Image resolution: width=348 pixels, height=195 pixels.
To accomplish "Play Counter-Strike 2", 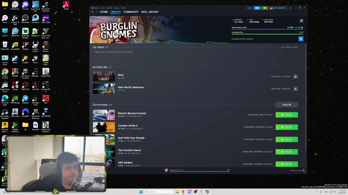I will click(287, 127).
